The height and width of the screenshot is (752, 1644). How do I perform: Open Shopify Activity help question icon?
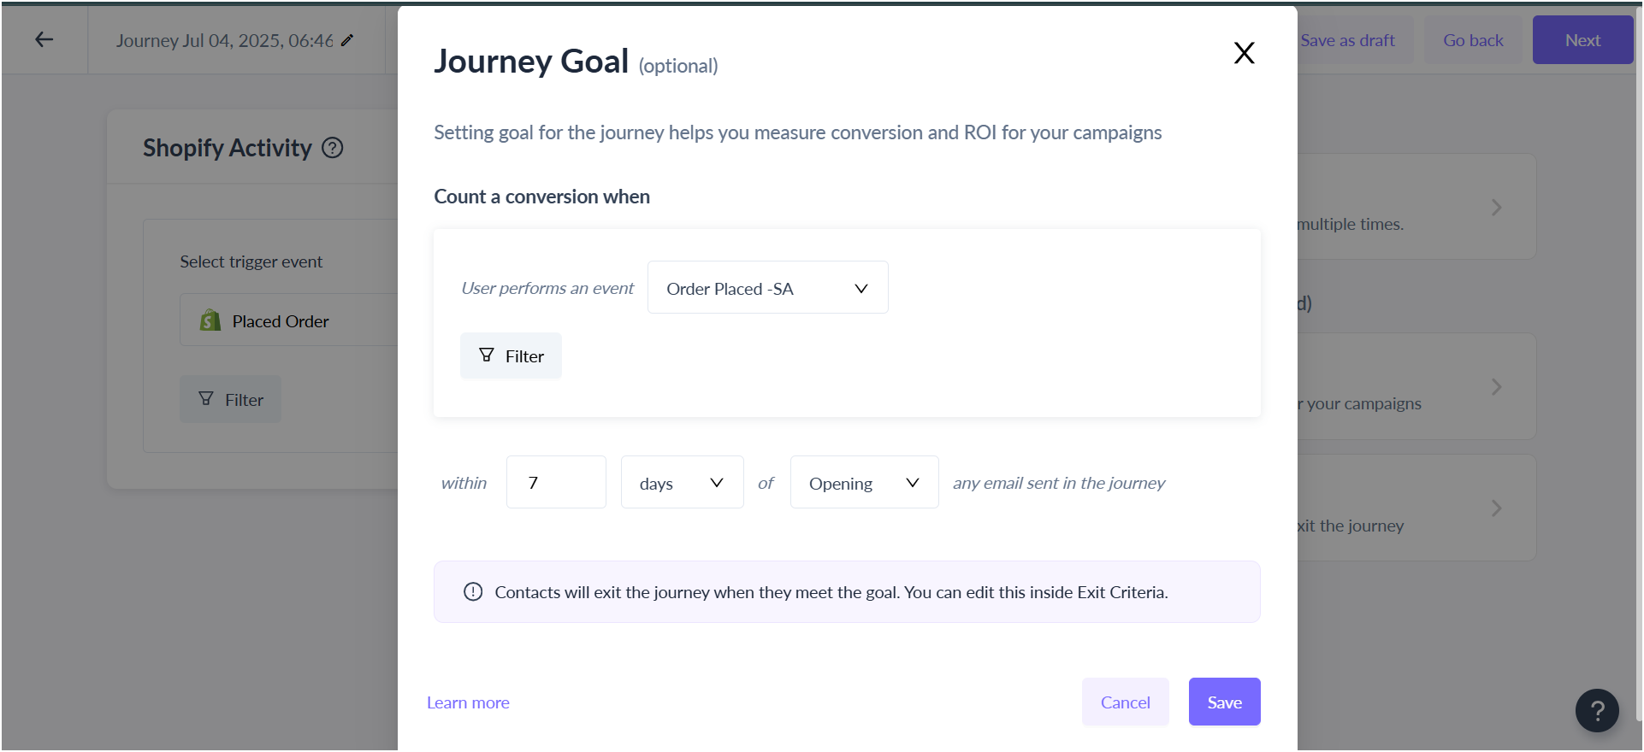[x=333, y=148]
